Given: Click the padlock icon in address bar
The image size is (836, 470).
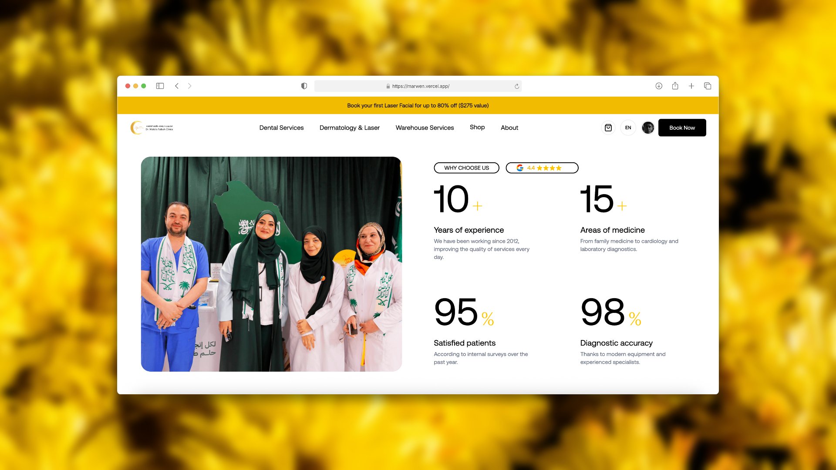Looking at the screenshot, I should tap(388, 86).
